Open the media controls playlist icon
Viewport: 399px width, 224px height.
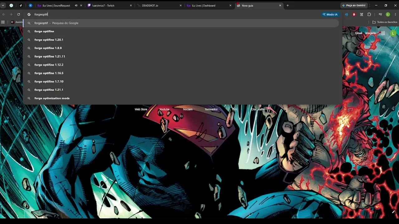(380, 14)
